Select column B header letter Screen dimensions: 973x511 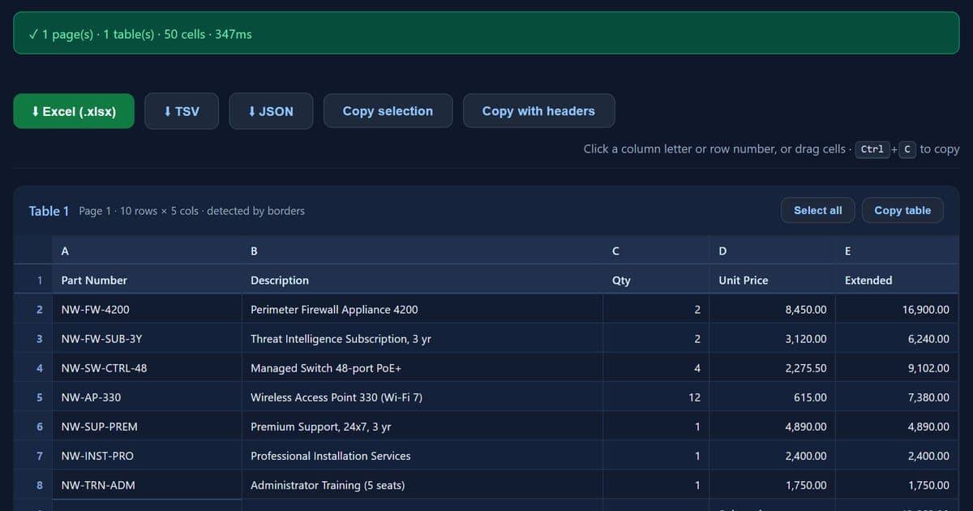(x=422, y=251)
